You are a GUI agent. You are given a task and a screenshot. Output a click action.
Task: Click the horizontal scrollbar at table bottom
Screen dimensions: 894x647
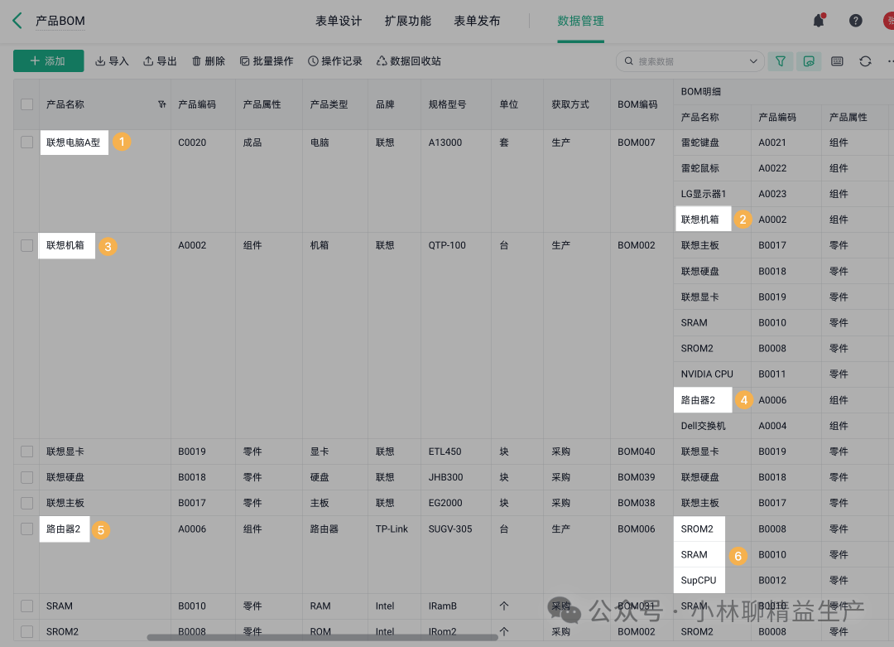click(x=322, y=637)
